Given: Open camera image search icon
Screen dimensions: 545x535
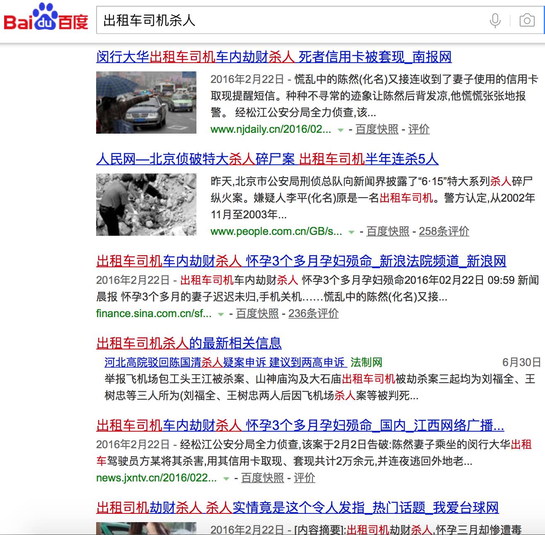Looking at the screenshot, I should point(527,20).
